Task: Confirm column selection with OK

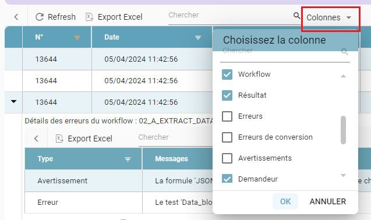Action: 285,201
